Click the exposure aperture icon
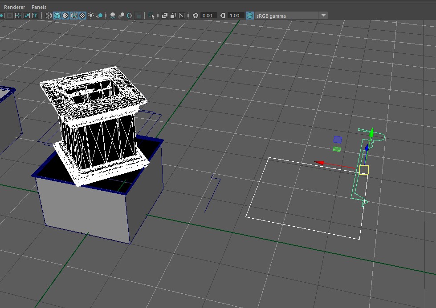Image resolution: width=436 pixels, height=308 pixels. (x=196, y=16)
